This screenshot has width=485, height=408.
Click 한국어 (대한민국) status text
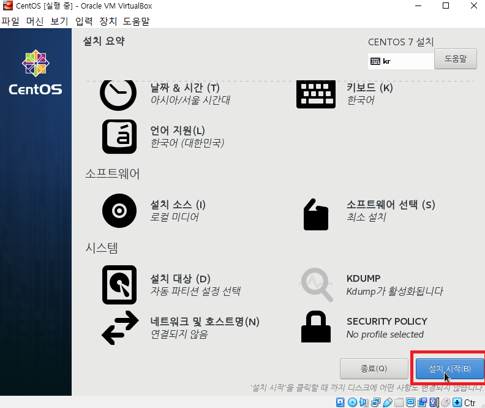[x=187, y=143]
